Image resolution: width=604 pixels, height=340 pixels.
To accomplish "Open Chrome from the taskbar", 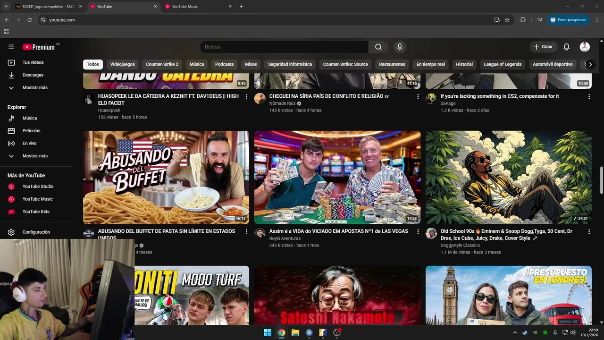I will point(281,332).
